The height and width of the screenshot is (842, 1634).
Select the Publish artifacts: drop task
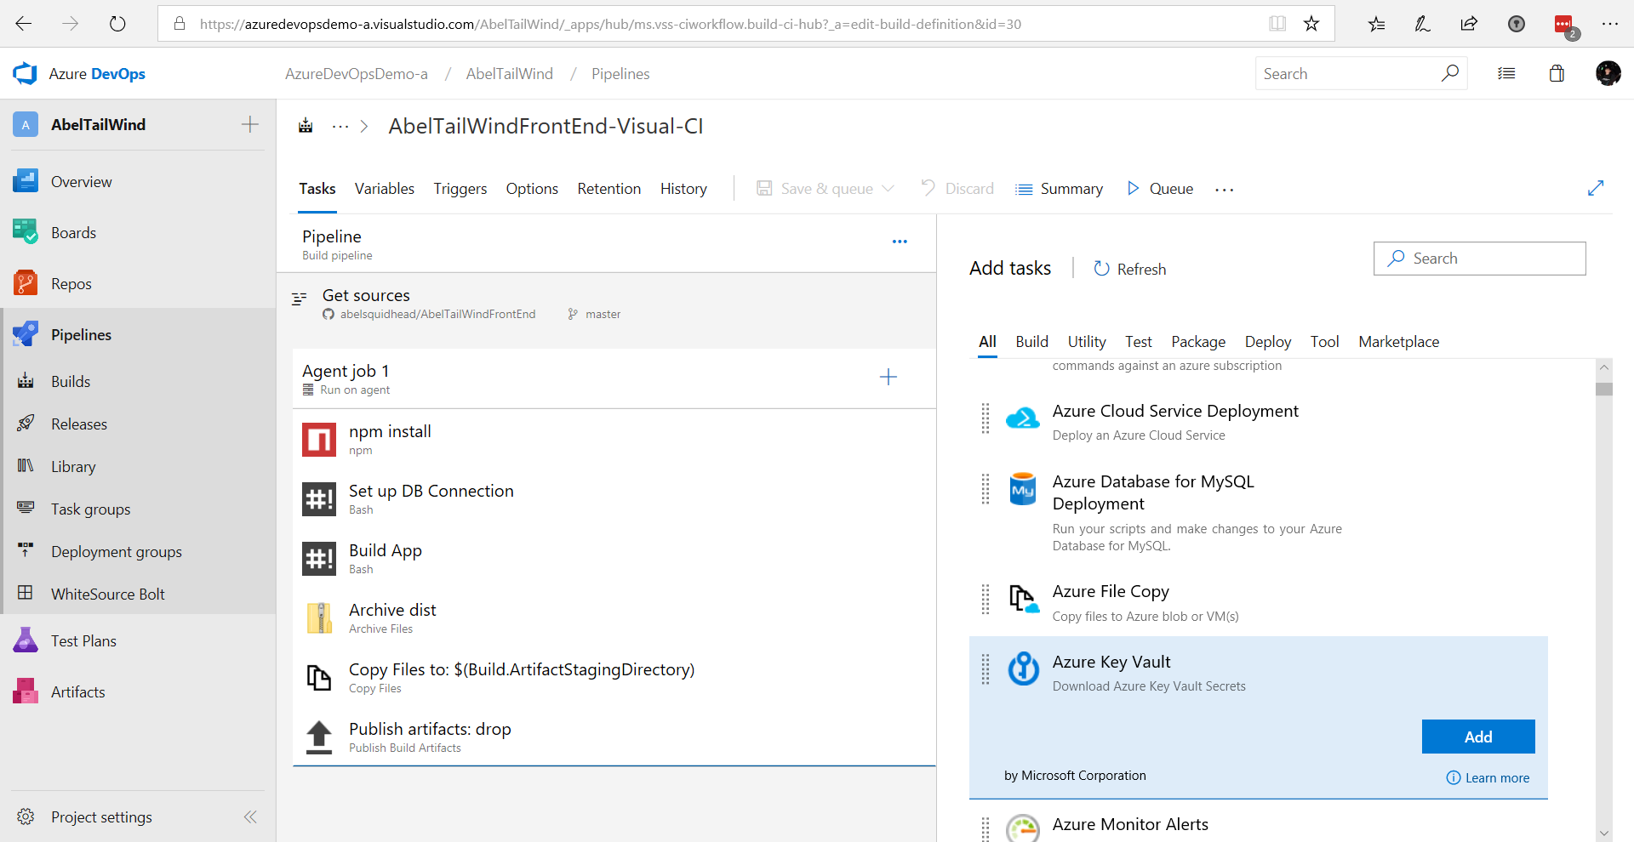click(614, 737)
